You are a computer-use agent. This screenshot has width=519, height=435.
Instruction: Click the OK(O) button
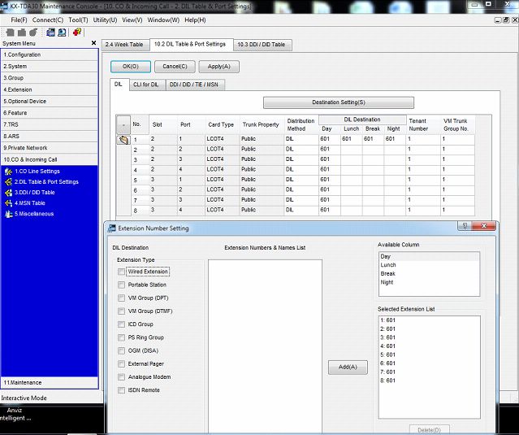131,67
